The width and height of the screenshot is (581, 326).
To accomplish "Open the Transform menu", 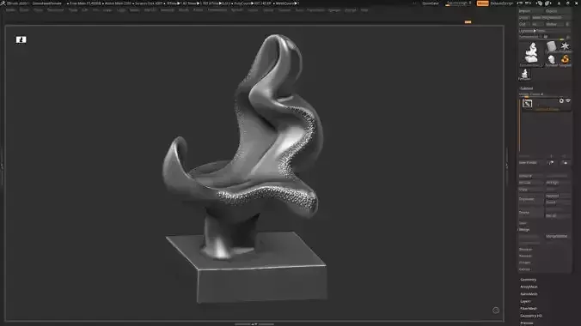I will tap(315, 10).
